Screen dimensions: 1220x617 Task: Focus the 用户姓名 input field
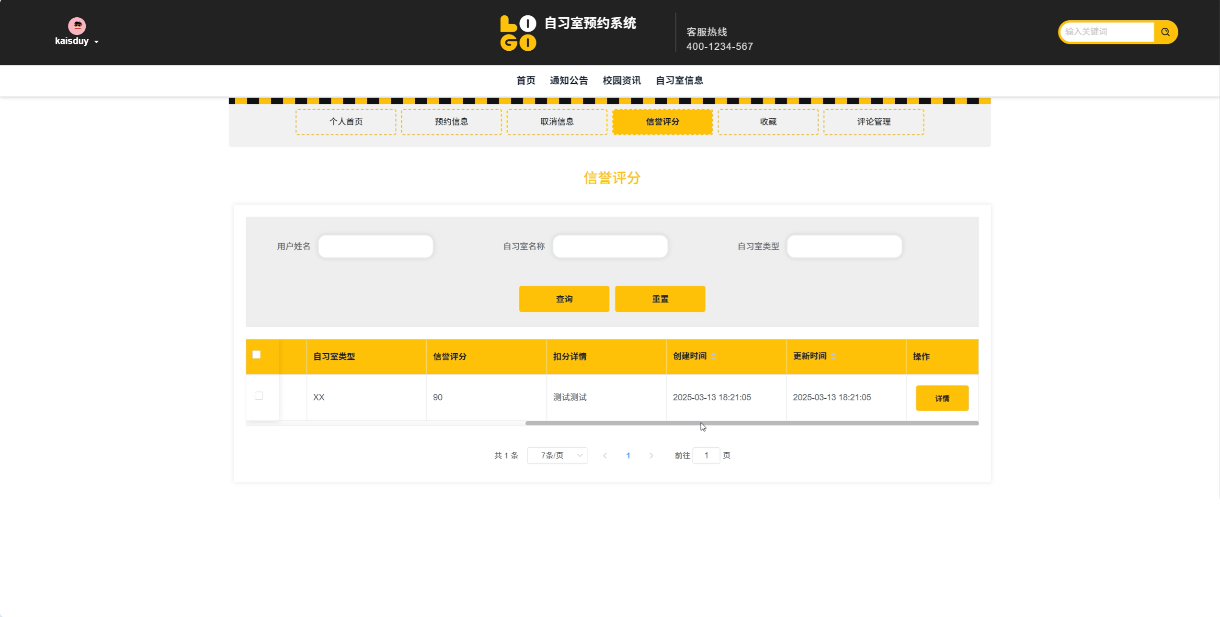point(376,246)
